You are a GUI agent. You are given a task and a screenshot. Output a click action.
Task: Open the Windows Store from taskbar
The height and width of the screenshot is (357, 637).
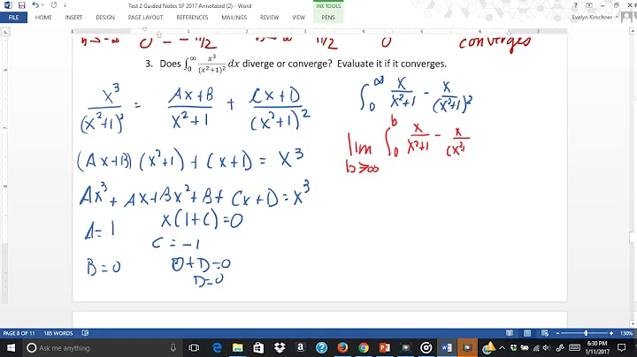coord(258,347)
